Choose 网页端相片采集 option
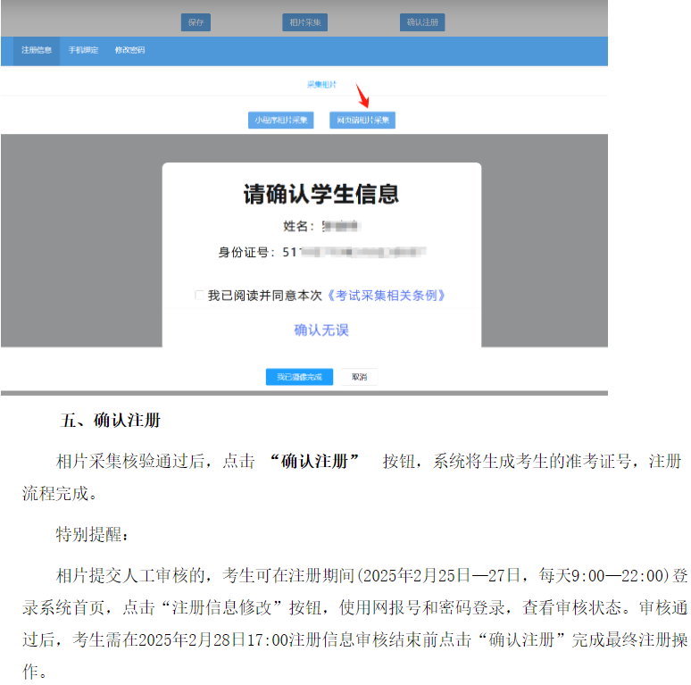Image resolution: width=691 pixels, height=685 pixels. tap(362, 121)
